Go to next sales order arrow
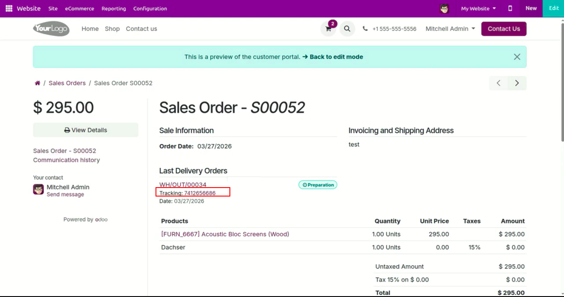Image resolution: width=564 pixels, height=297 pixels. tap(517, 83)
